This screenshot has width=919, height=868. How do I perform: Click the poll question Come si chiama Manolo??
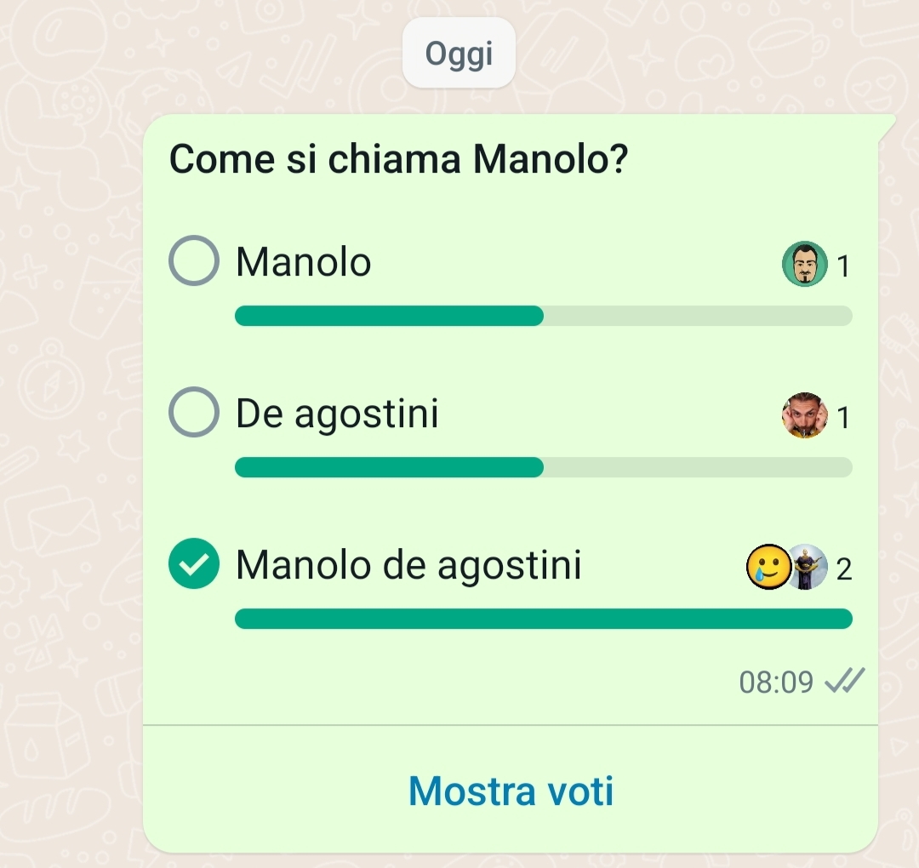click(x=398, y=159)
